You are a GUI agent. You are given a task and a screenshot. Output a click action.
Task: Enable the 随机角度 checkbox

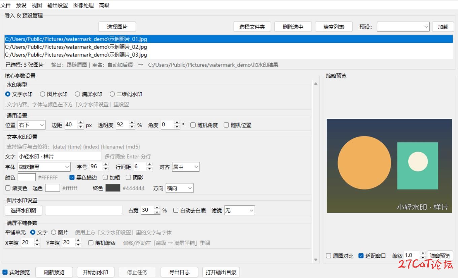(204, 125)
